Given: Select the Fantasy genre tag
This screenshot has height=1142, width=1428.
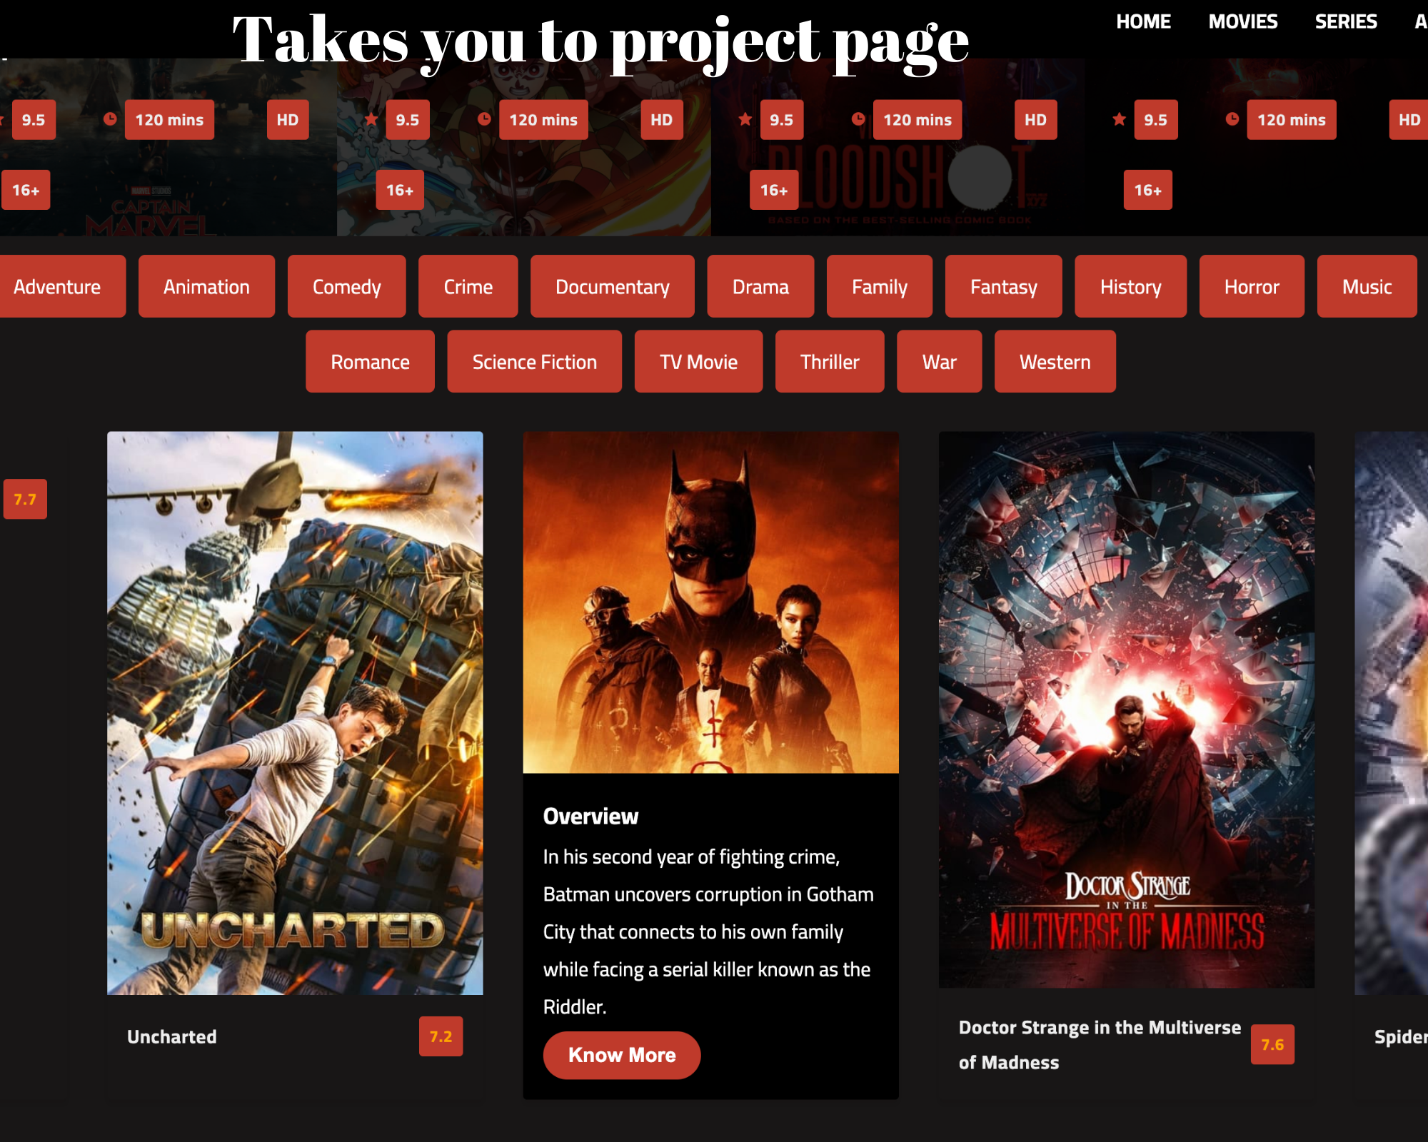Looking at the screenshot, I should pyautogui.click(x=1003, y=286).
